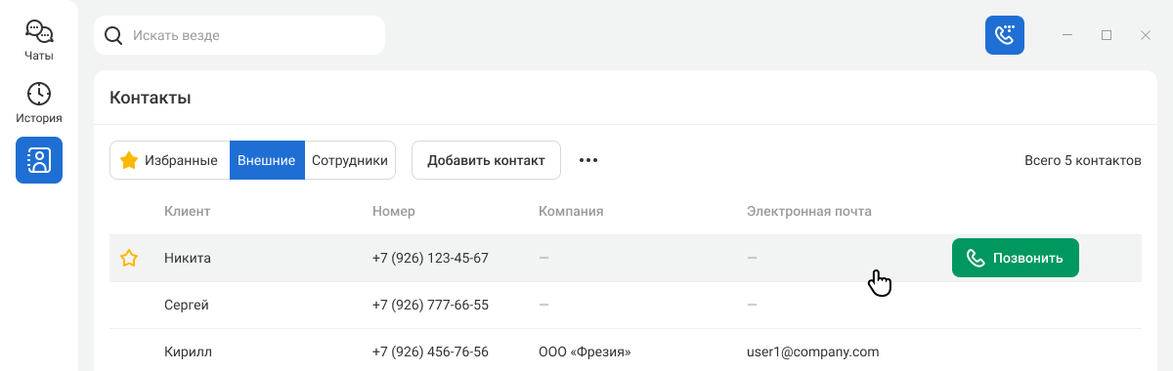Select the Внешние tab
The image size is (1173, 371).
pos(267,160)
